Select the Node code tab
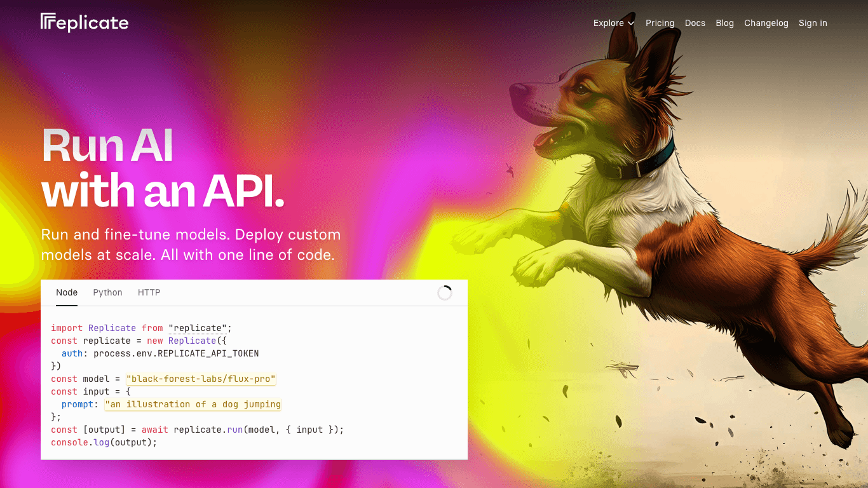Screen dimensions: 868x488 point(67,292)
